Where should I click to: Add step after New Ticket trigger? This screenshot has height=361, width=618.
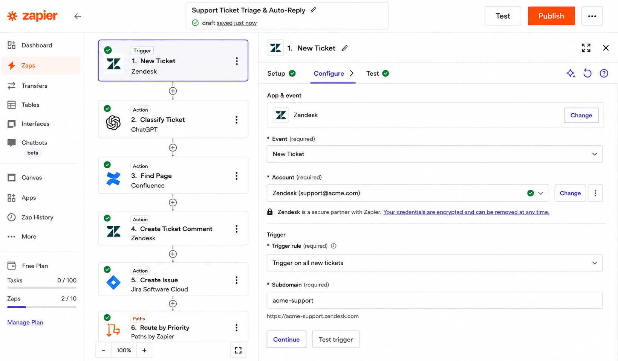click(173, 91)
